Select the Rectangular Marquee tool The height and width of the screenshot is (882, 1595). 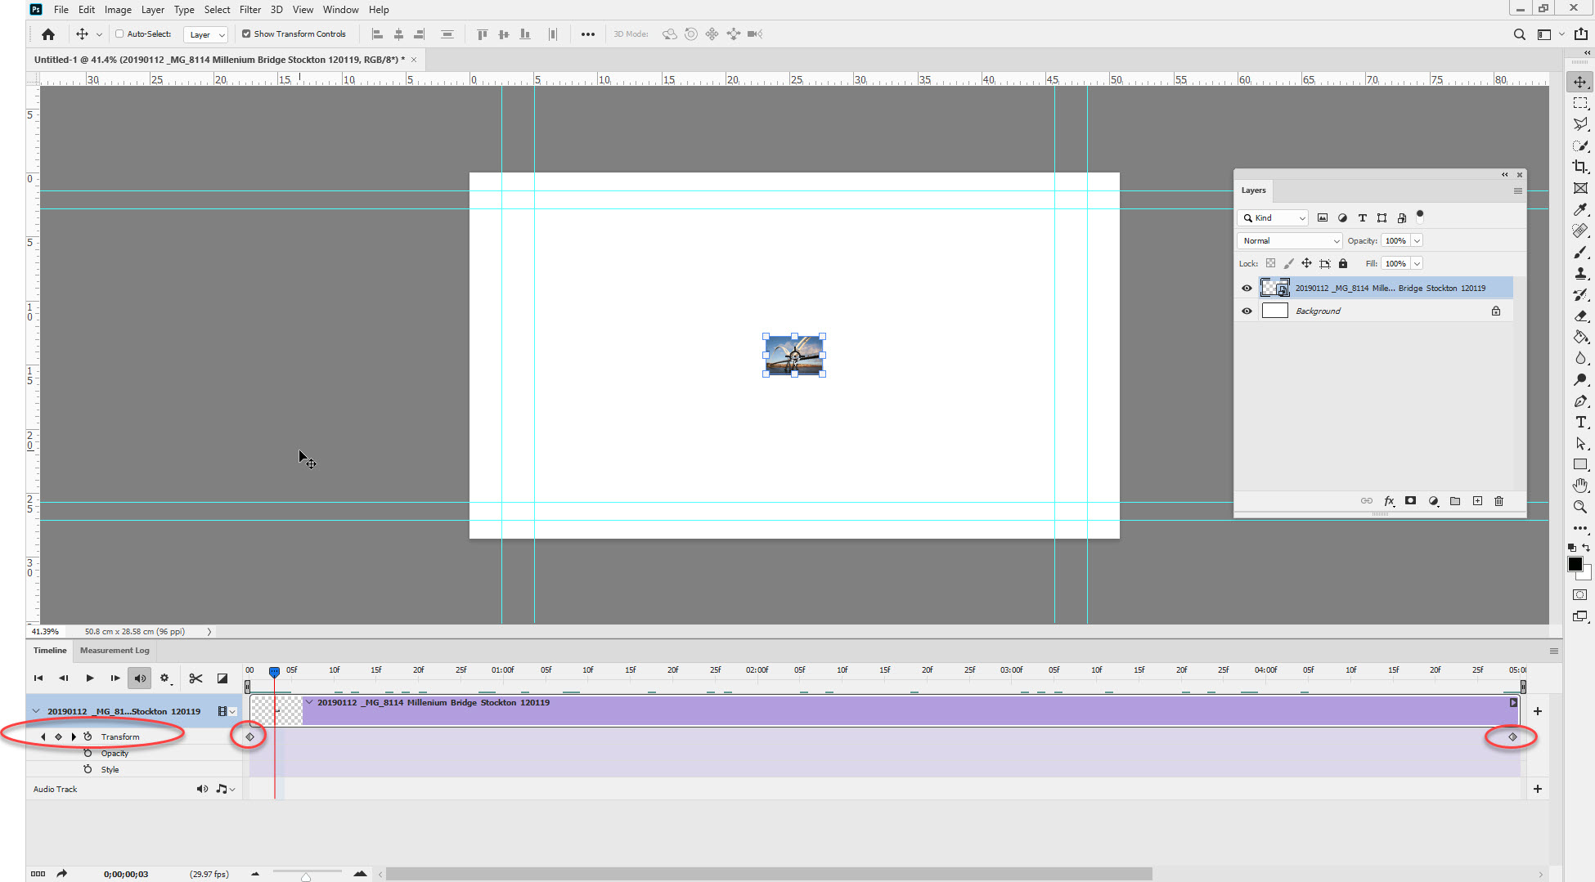coord(1580,104)
